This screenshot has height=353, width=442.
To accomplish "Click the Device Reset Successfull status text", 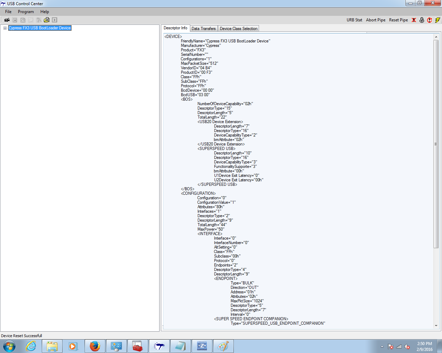I will pos(21,336).
